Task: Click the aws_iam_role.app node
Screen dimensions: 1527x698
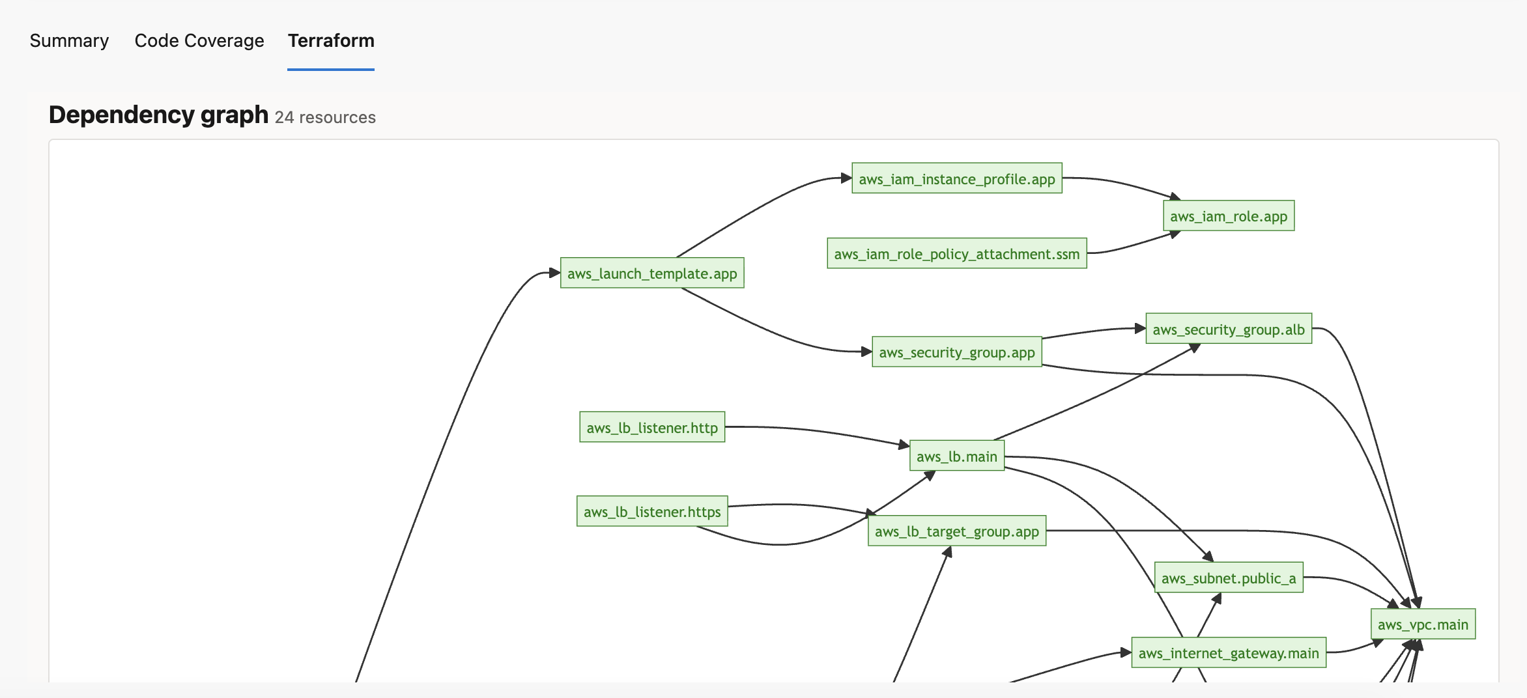Action: pyautogui.click(x=1227, y=216)
